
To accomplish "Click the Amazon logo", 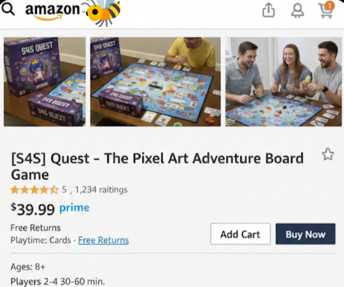I will coord(52,11).
